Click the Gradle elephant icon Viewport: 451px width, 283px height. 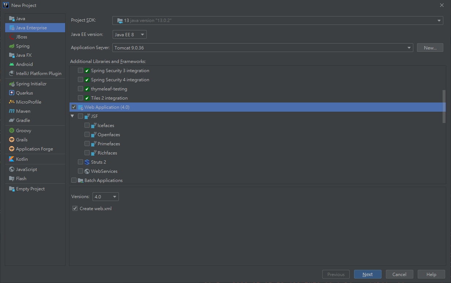[x=12, y=120]
